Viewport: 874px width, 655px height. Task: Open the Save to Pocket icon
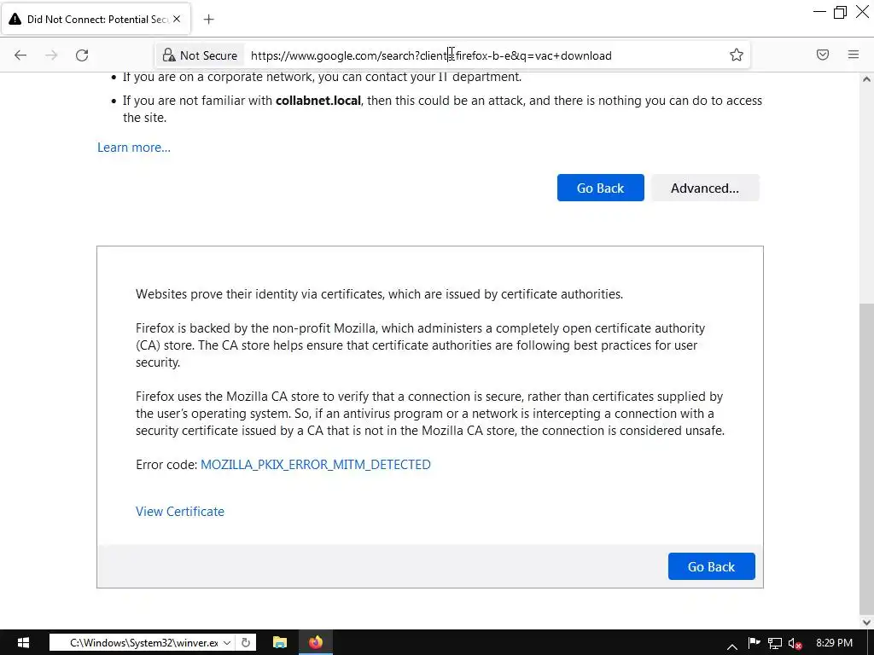point(823,55)
